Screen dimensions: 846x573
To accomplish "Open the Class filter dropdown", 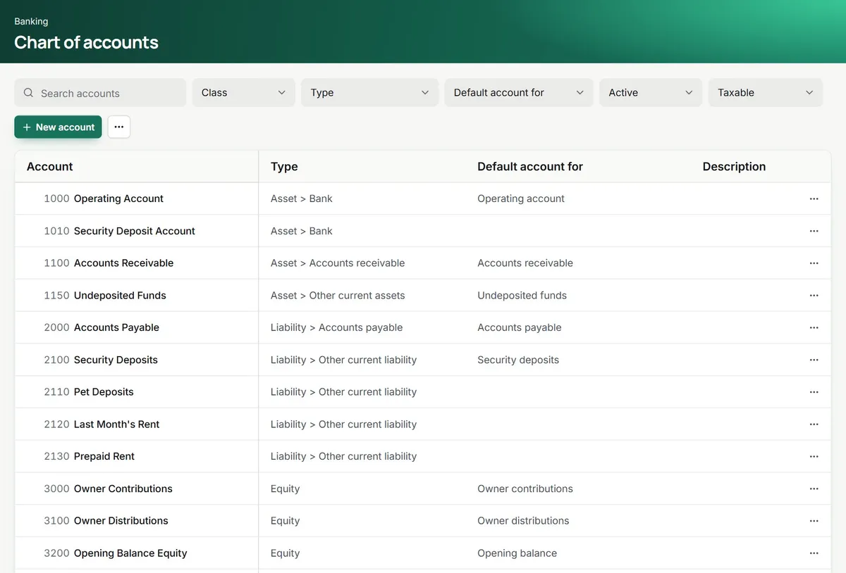I will [243, 93].
